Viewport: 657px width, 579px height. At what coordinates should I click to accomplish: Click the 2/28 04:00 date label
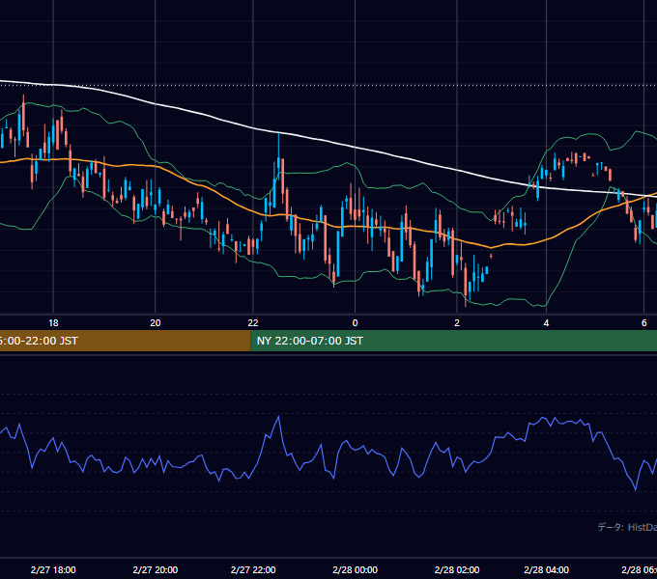546,569
